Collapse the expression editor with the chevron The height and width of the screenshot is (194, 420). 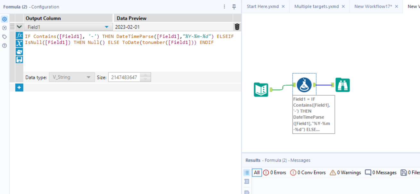(19, 27)
